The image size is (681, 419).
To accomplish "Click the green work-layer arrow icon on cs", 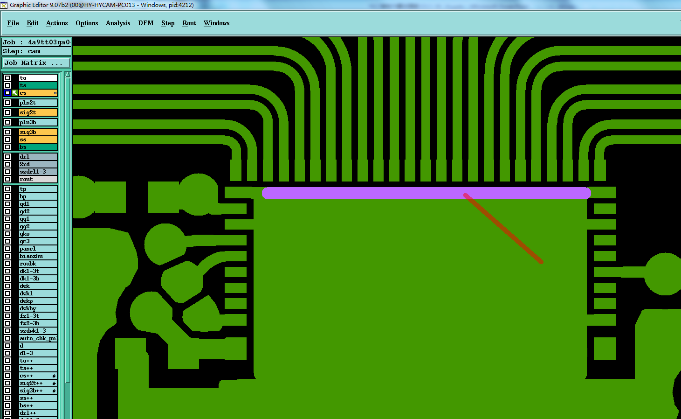I will 15,93.
